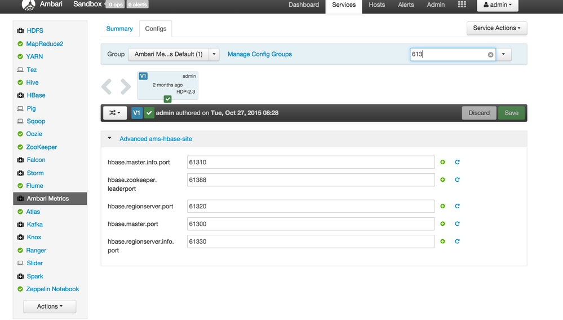Click the Falcon status icon
Image resolution: width=563 pixels, height=320 pixels.
click(20, 160)
